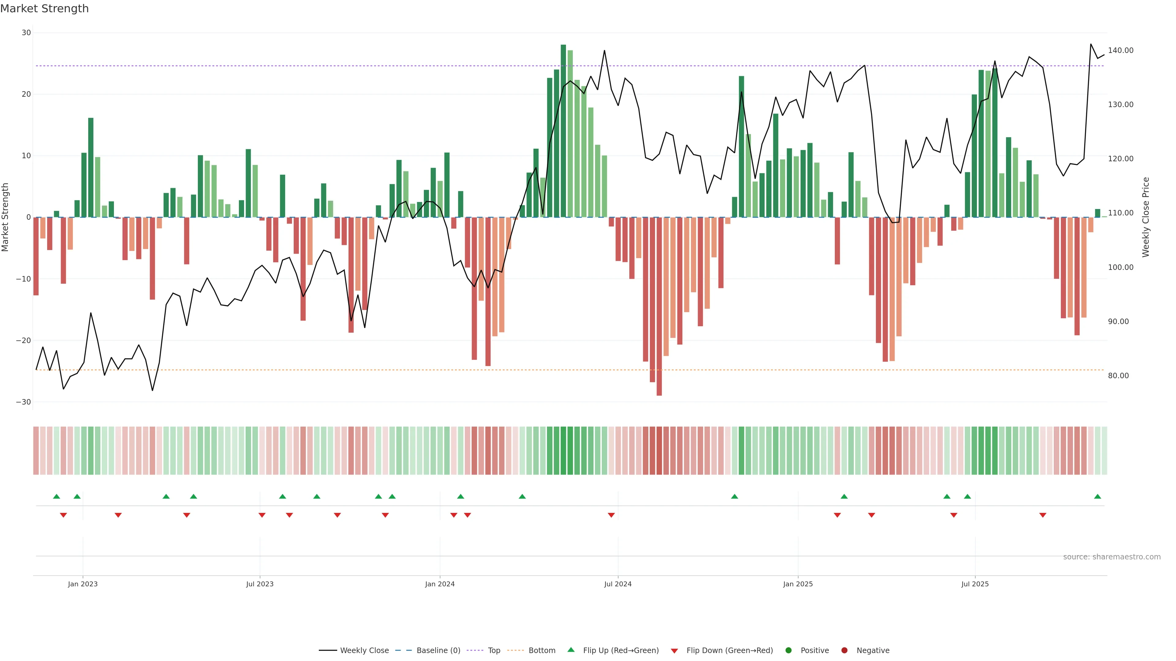Click the Negative red circle legend icon
Viewport: 1176px width, 661px height.
pyautogui.click(x=844, y=650)
